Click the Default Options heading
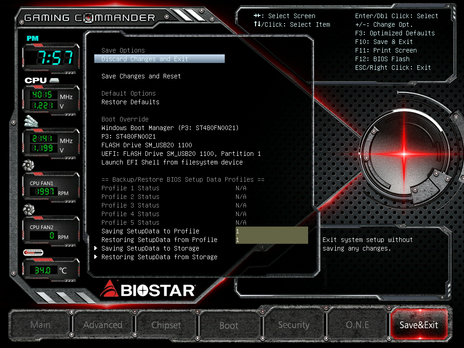Image resolution: width=464 pixels, height=348 pixels. (128, 93)
